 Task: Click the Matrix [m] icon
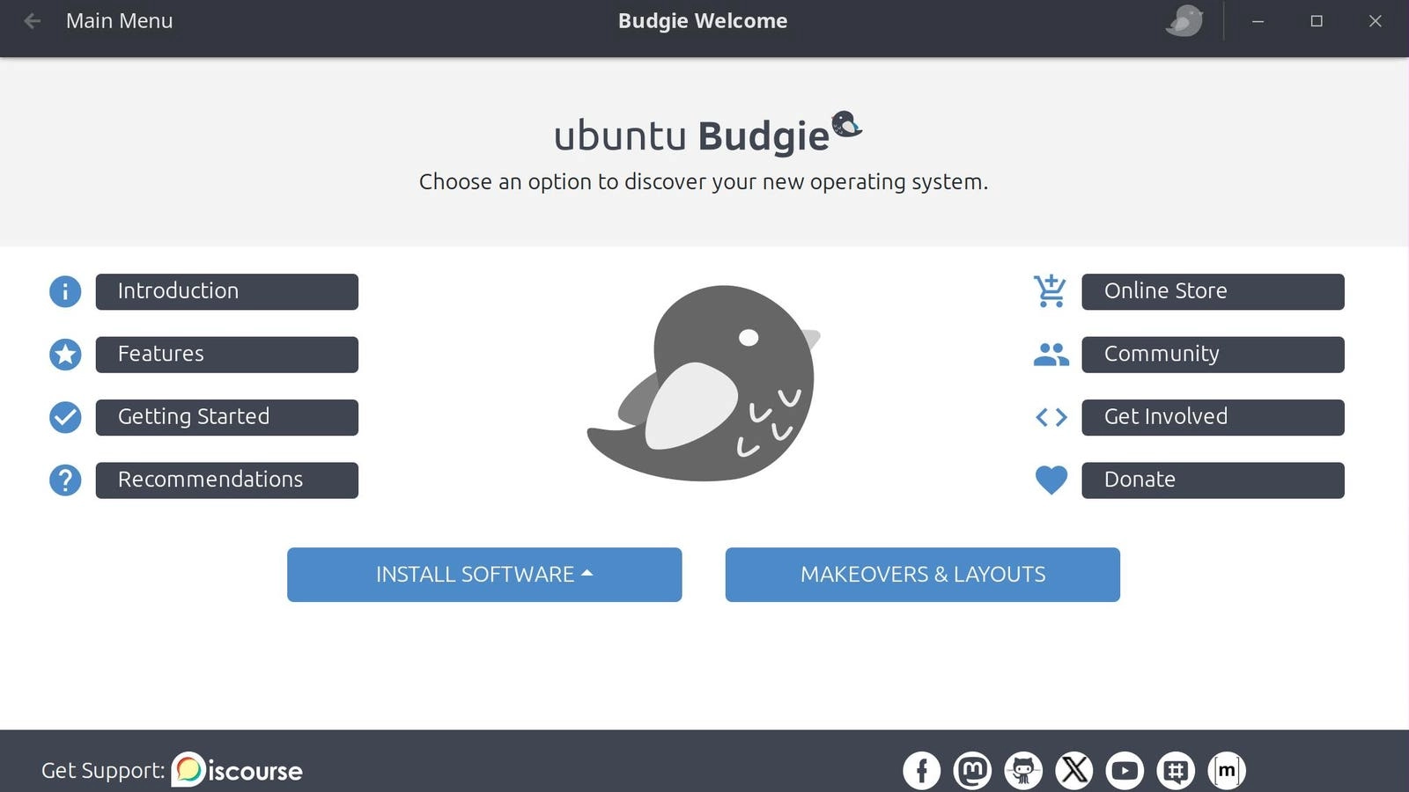point(1227,771)
